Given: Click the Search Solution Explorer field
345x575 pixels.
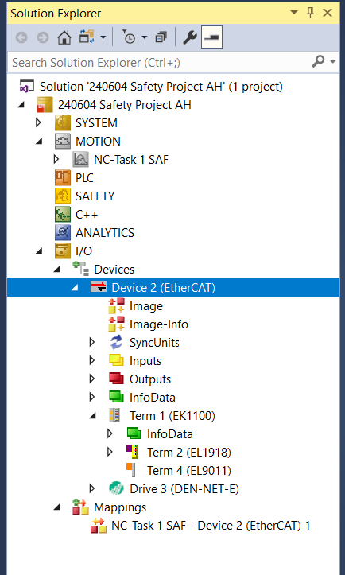Looking at the screenshot, I should tap(160, 62).
